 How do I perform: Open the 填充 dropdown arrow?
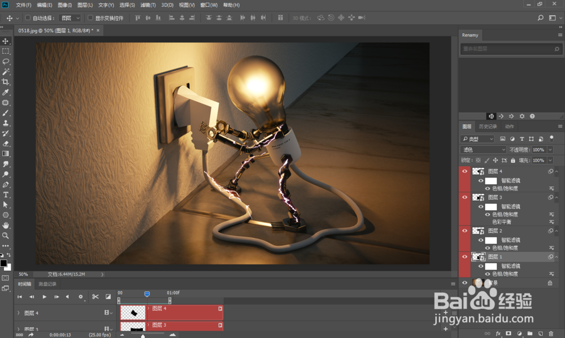tap(550, 161)
